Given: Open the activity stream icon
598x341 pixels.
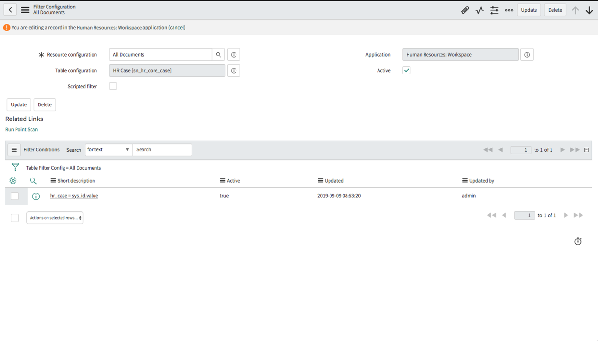Looking at the screenshot, I should [x=480, y=10].
